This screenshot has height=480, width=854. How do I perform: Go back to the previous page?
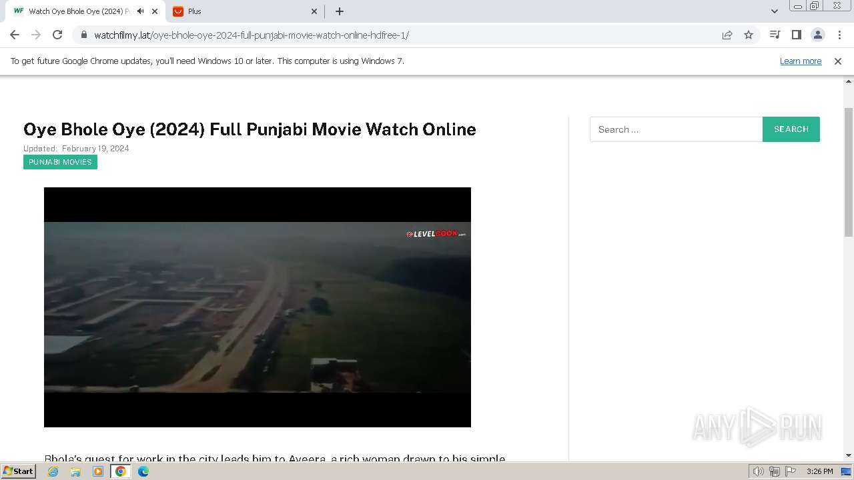[15, 35]
